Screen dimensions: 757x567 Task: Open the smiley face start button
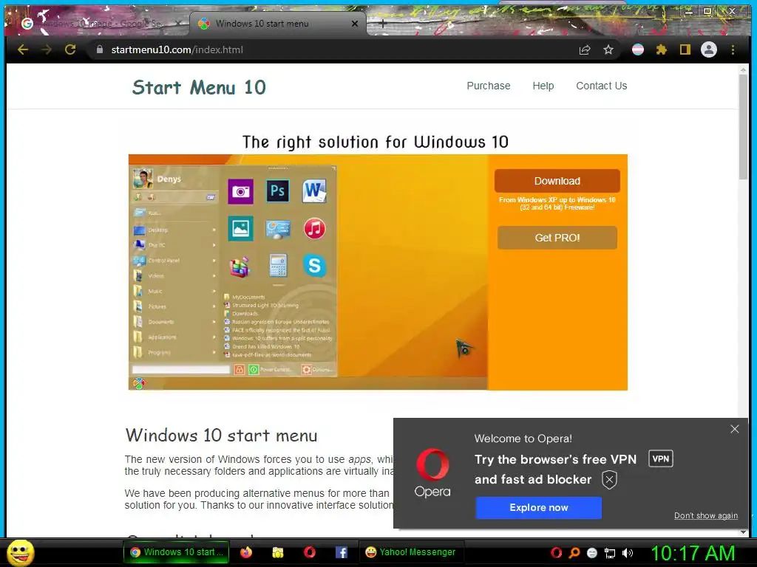coord(20,552)
